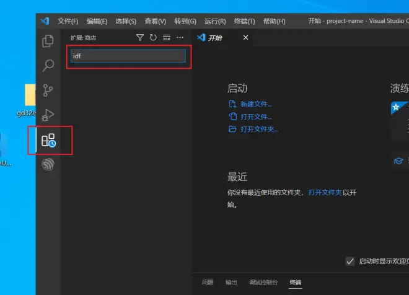This screenshot has height=295, width=409.
Task: Switch to the 问题 panel tab
Action: tap(208, 282)
